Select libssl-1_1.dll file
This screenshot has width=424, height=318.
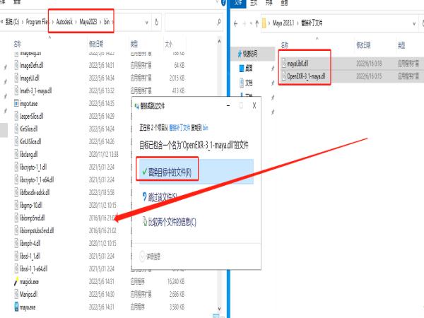click(30, 256)
